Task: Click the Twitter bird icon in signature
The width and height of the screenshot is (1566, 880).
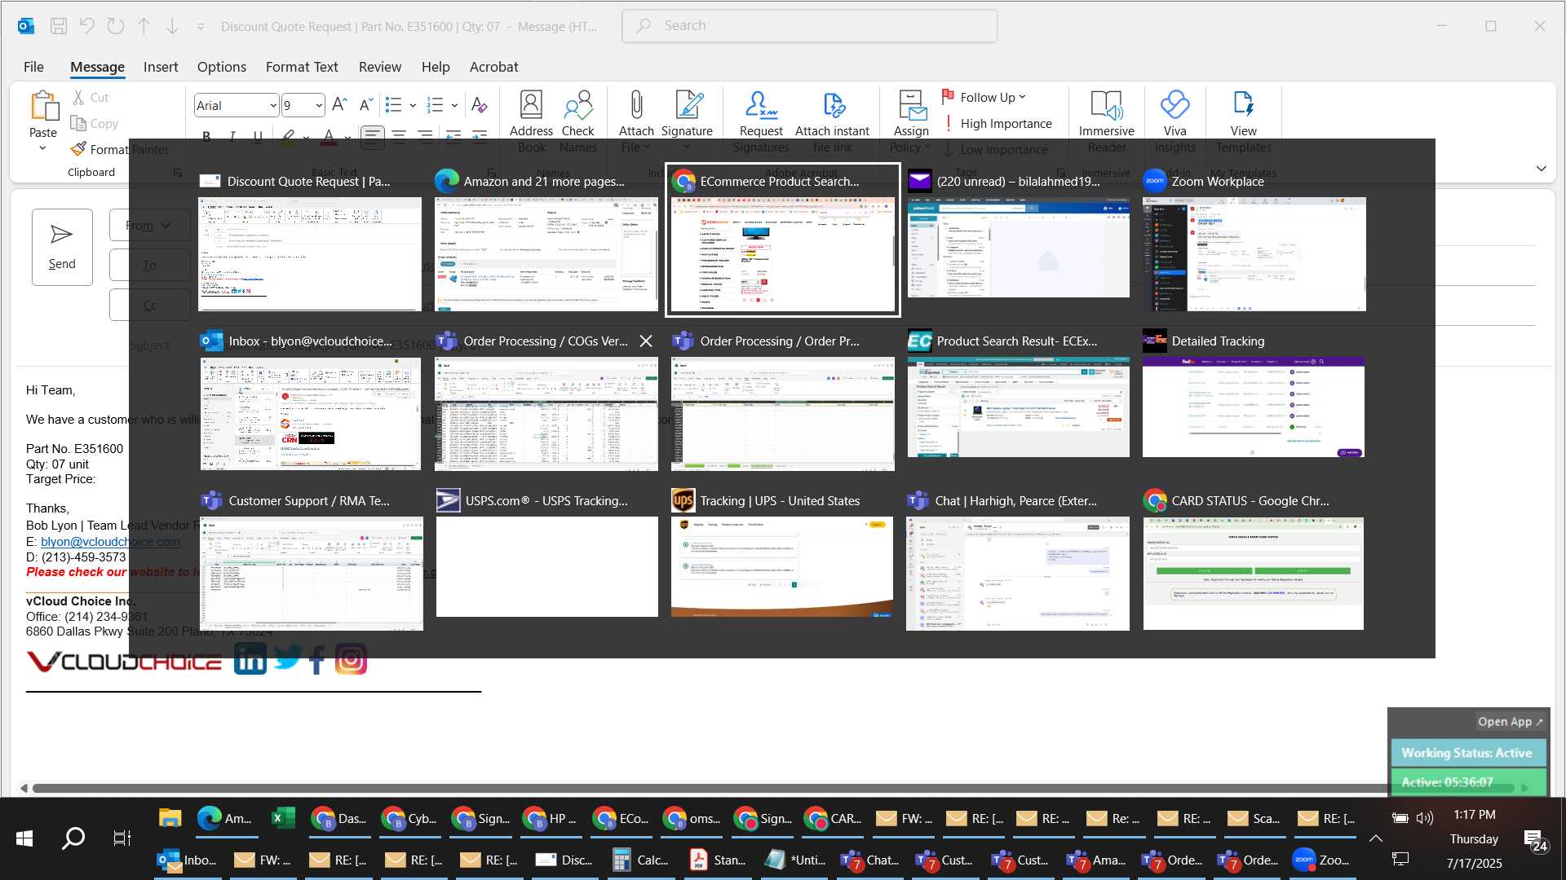Action: [287, 657]
